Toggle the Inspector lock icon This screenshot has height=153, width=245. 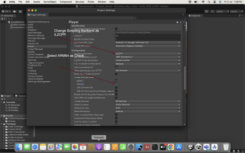point(240,15)
